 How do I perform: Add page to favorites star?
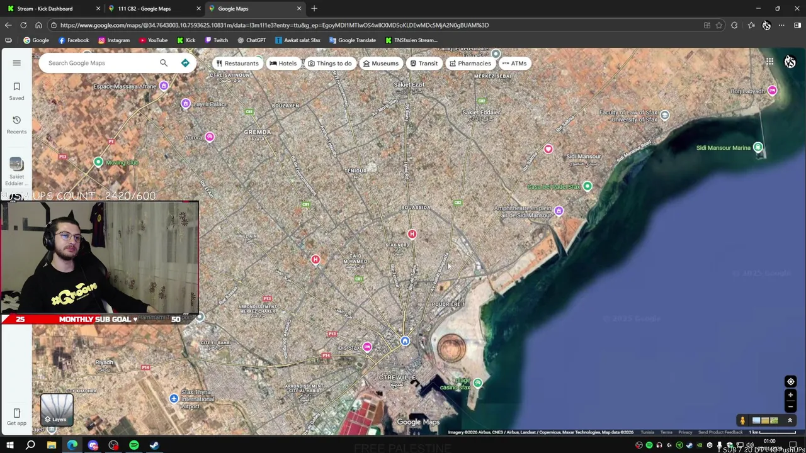(x=719, y=25)
